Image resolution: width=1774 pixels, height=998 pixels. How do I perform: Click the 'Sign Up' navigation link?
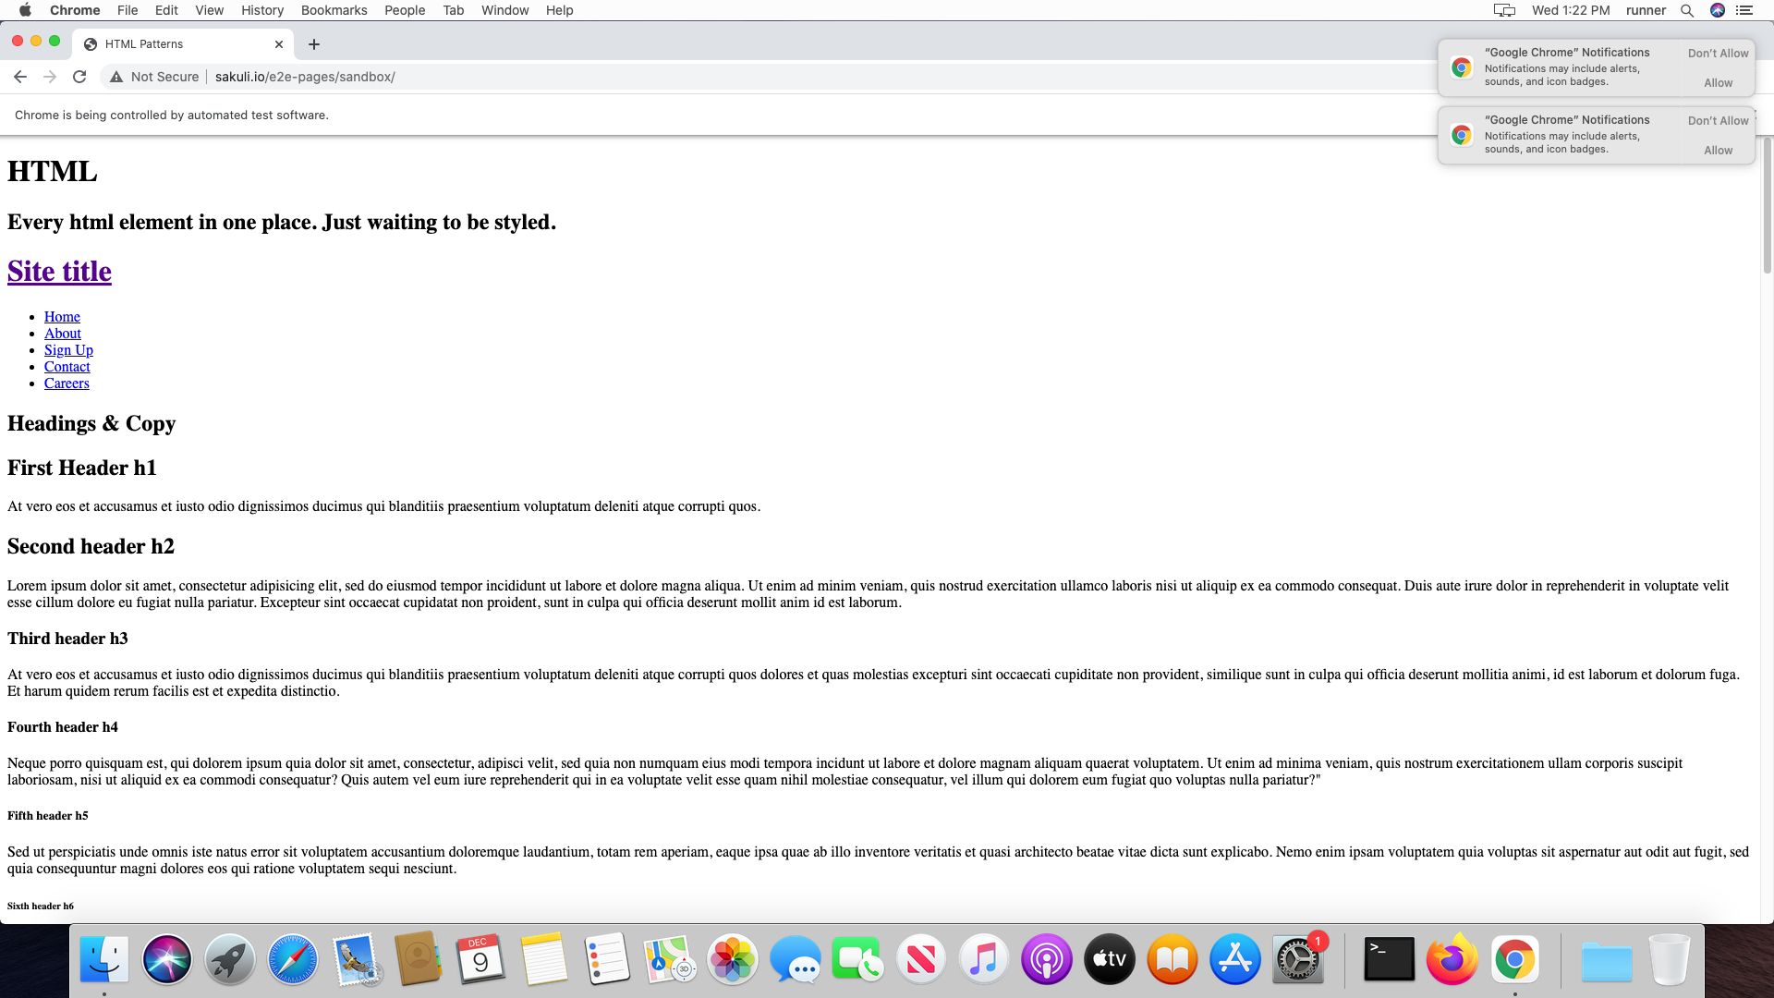pyautogui.click(x=68, y=349)
